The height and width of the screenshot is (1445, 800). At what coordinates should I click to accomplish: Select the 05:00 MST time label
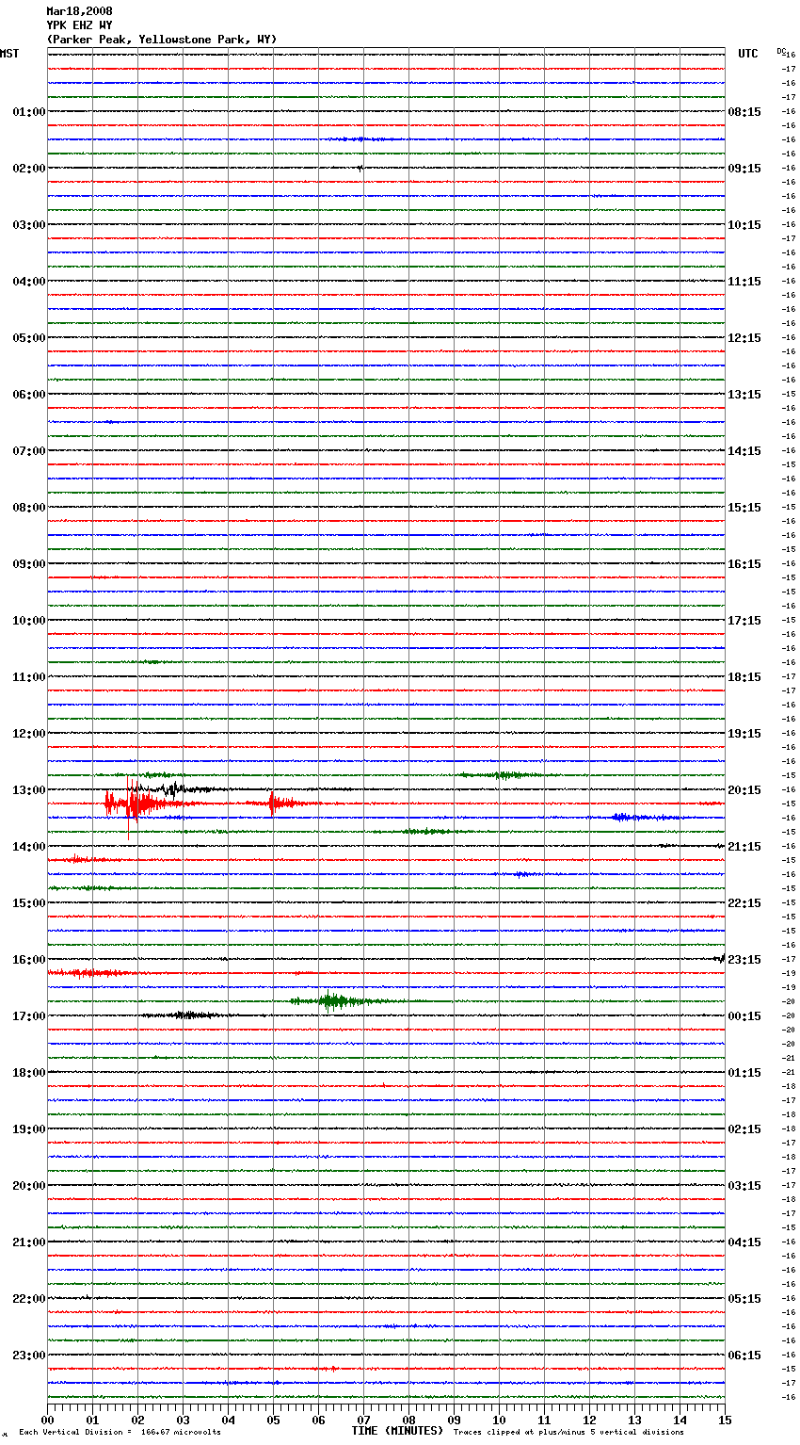(29, 338)
